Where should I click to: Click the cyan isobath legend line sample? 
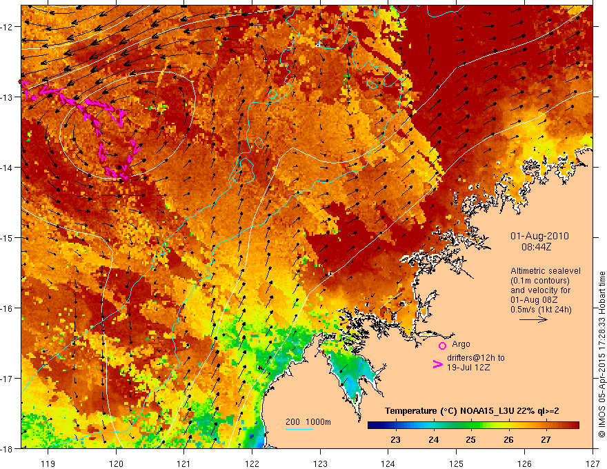click(299, 429)
